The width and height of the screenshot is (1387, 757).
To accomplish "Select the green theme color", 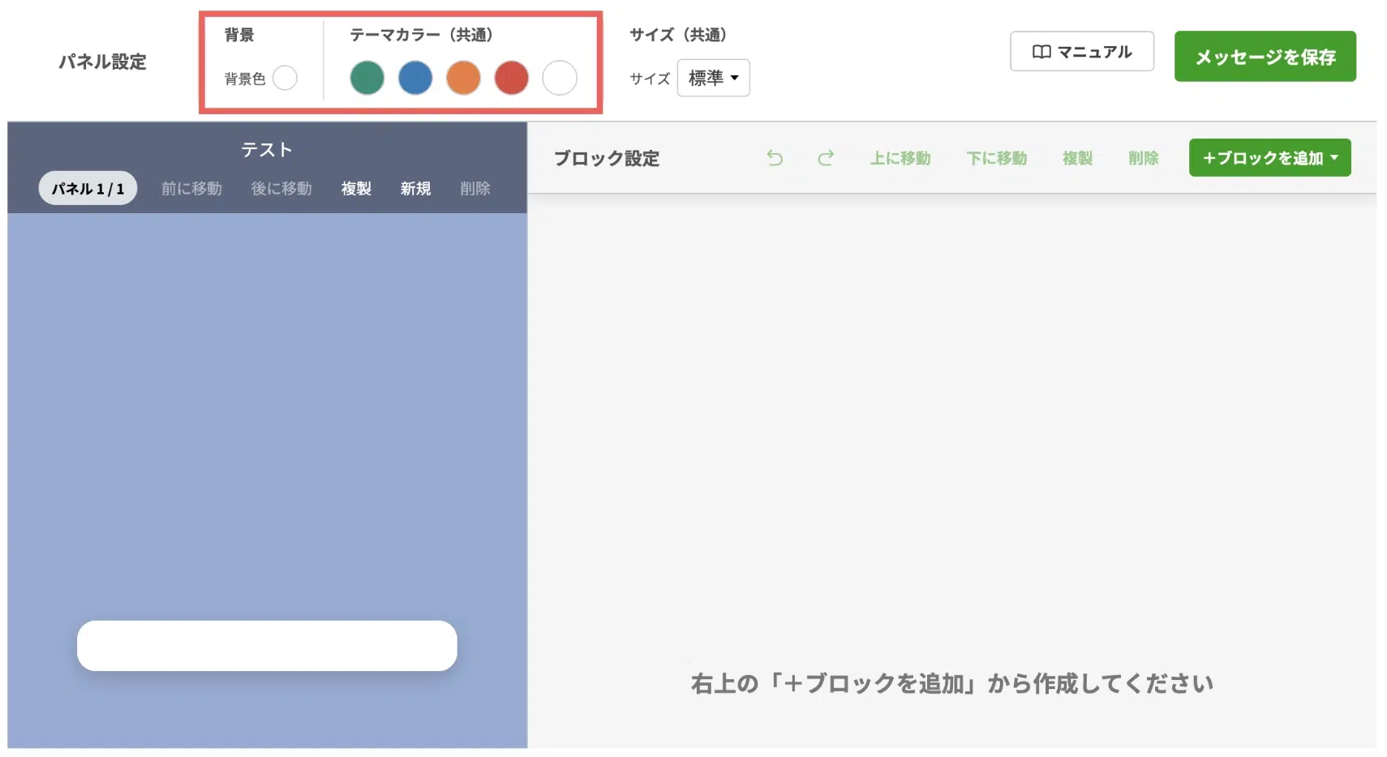I will (x=367, y=78).
